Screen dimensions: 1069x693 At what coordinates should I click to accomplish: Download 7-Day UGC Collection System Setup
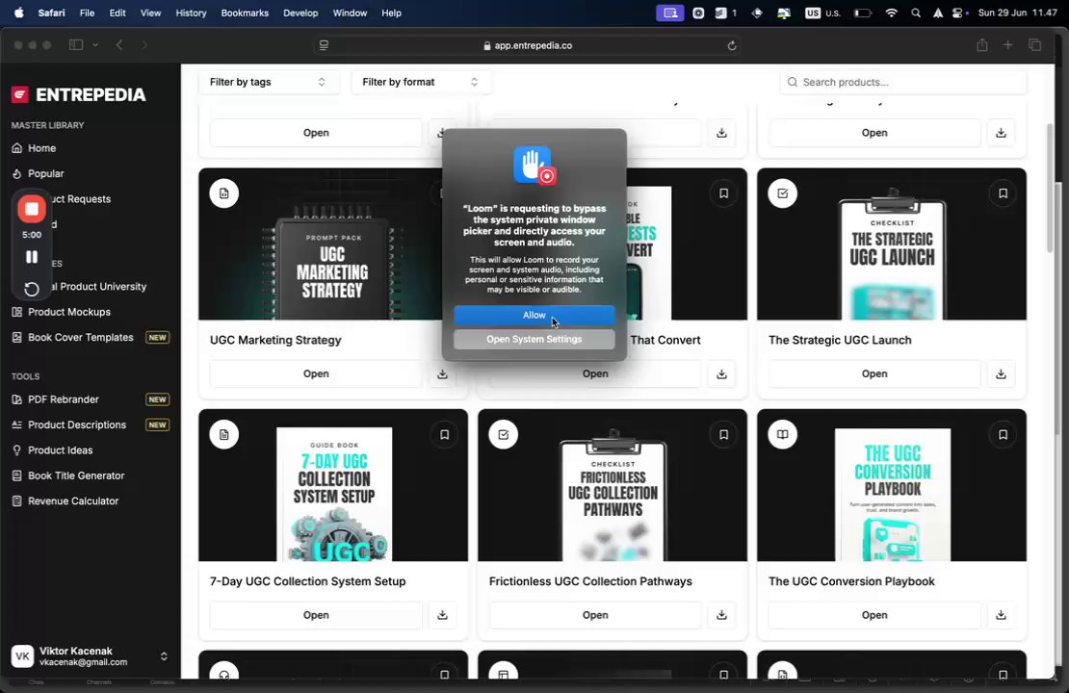click(x=442, y=615)
